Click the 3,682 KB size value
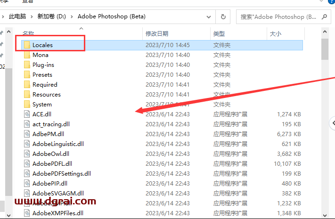The width and height of the screenshot is (335, 219). [x=289, y=154]
